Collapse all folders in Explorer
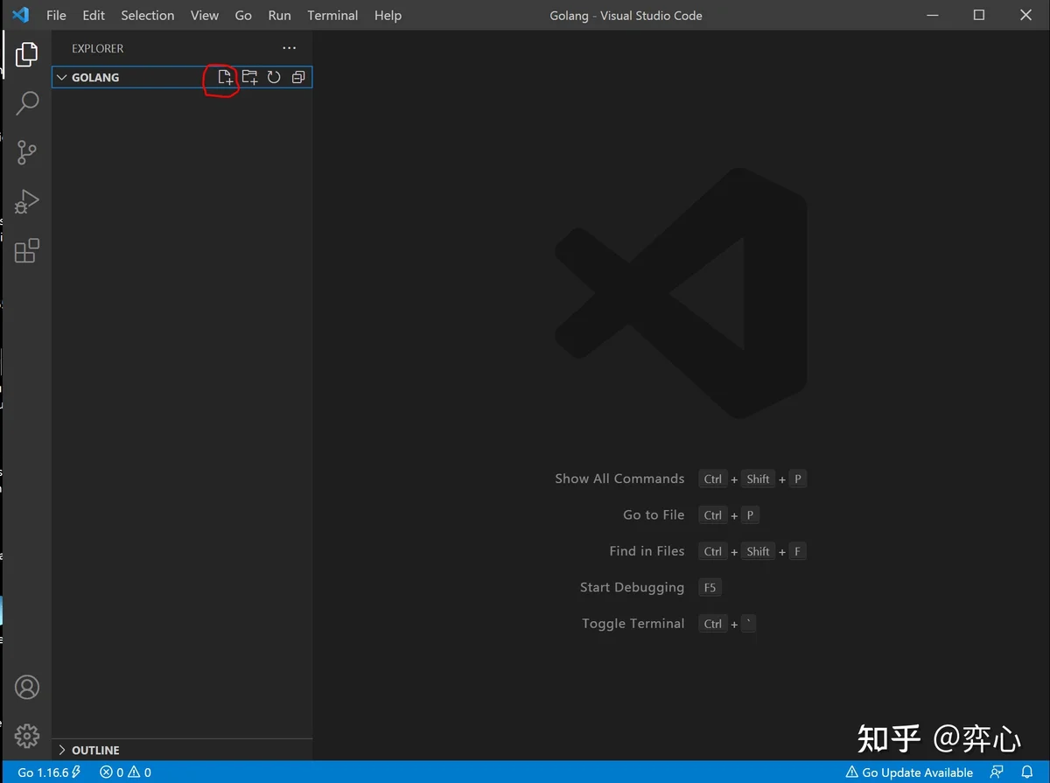The width and height of the screenshot is (1050, 783). coord(298,77)
